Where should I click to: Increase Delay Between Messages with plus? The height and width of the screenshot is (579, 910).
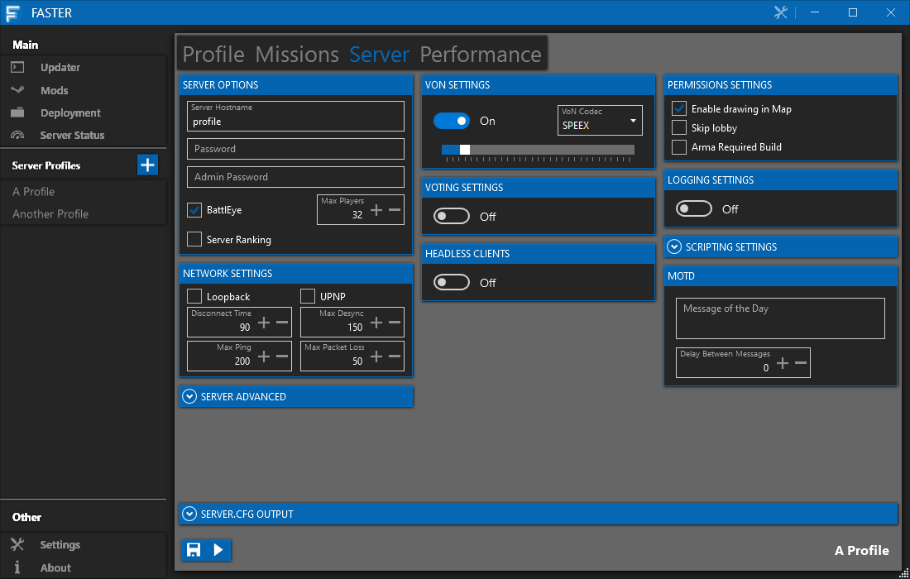pos(783,363)
